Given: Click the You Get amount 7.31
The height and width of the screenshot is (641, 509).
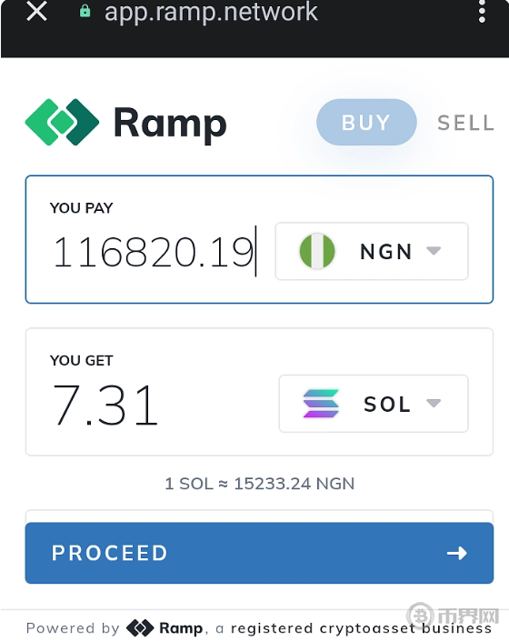Looking at the screenshot, I should [105, 406].
